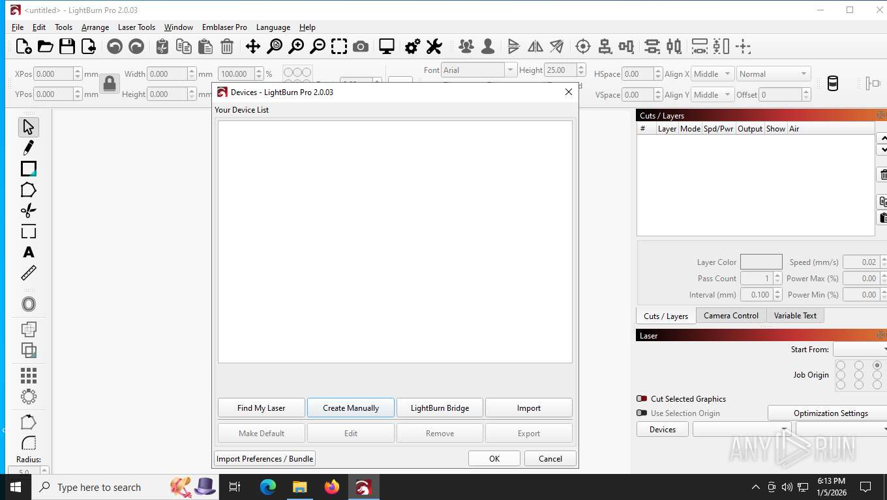Open the device selection dropdown beside Devices

[742, 430]
